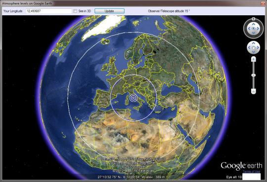Zoom in with the plus button
This screenshot has height=182, width=267.
coord(254,59)
